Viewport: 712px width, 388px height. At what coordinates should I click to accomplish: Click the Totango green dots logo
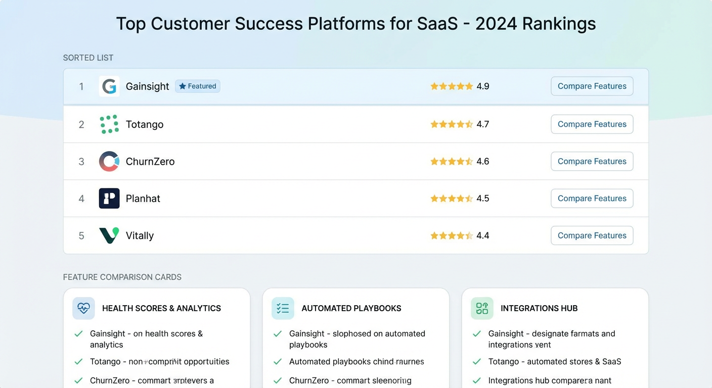click(x=109, y=124)
